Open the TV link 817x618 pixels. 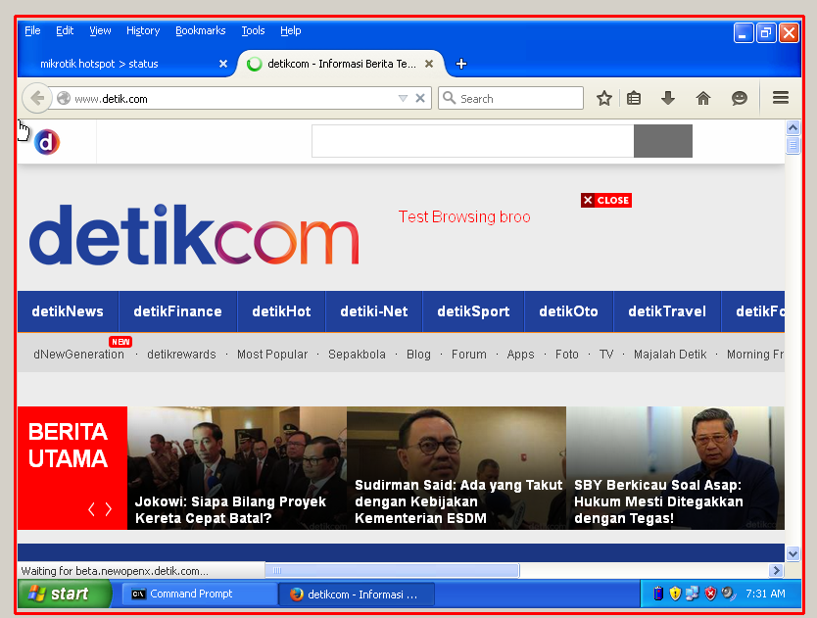(606, 355)
